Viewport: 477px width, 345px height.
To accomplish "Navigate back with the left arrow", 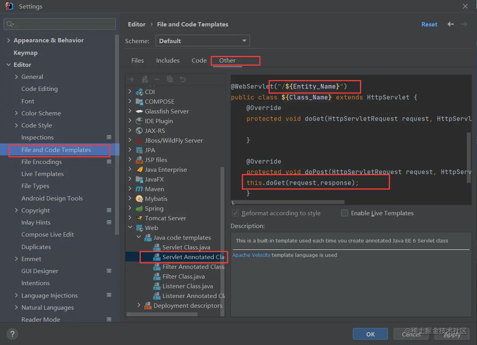I will tap(451, 24).
